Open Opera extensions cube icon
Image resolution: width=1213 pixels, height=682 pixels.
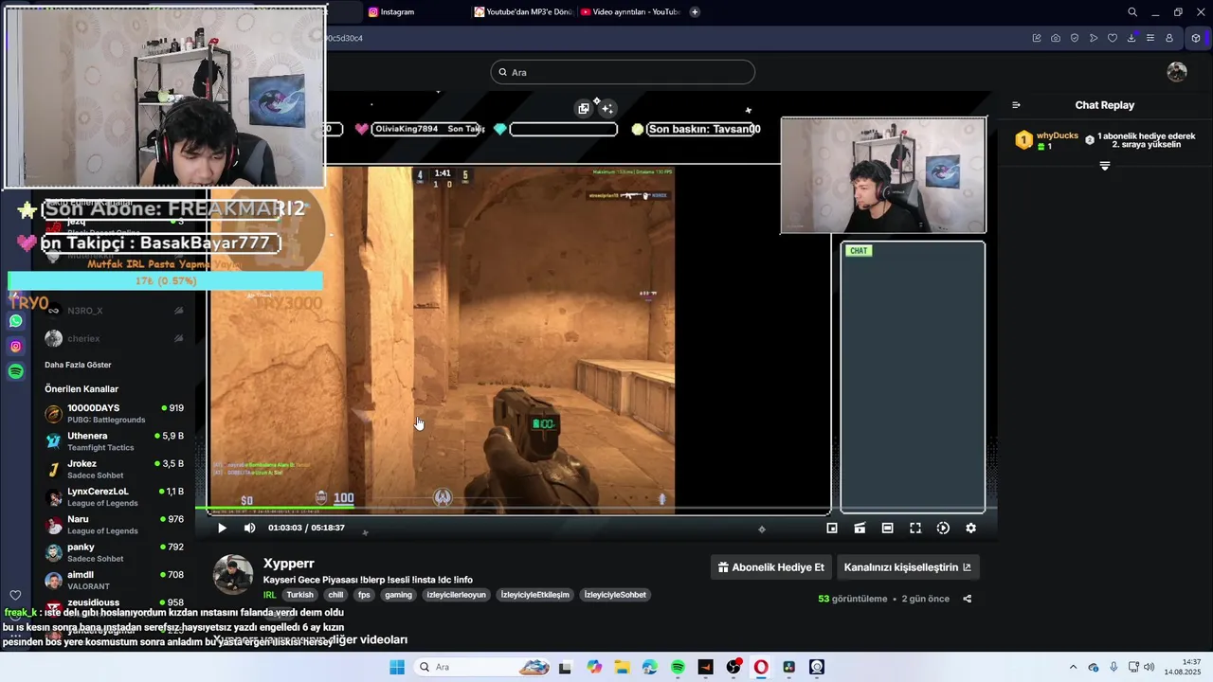tap(1196, 38)
